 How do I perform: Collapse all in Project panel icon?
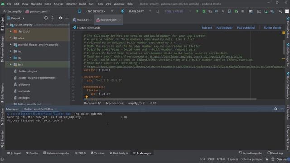click(52, 18)
